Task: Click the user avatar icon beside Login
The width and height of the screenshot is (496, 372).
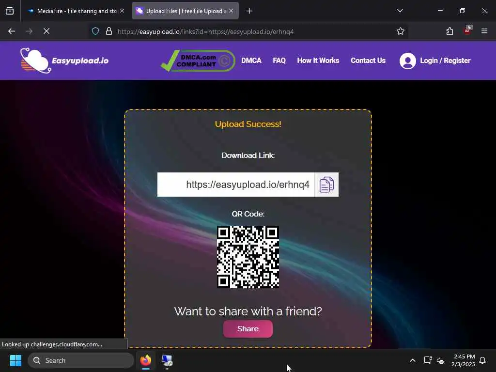Action: [407, 61]
